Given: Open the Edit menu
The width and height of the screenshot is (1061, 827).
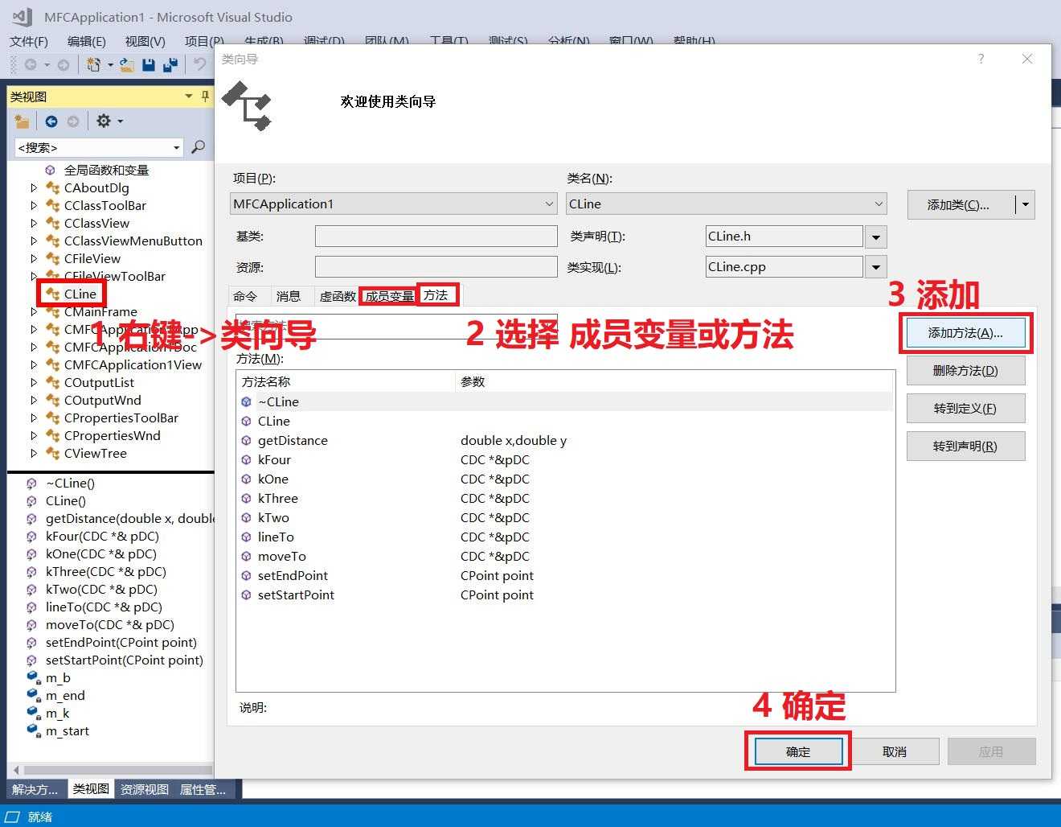Looking at the screenshot, I should pyautogui.click(x=86, y=41).
